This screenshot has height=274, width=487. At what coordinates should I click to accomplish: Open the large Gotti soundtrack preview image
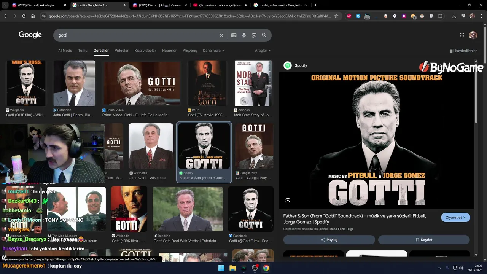click(377, 140)
